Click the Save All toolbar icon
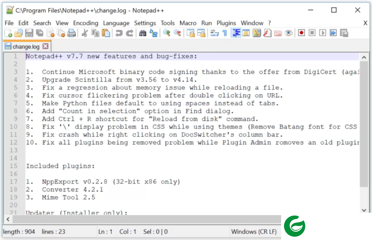 [x=40, y=33]
